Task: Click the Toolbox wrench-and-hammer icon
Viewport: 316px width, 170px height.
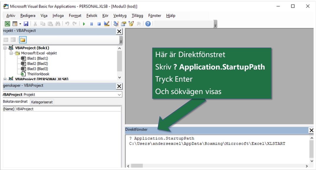Action: [x=139, y=24]
